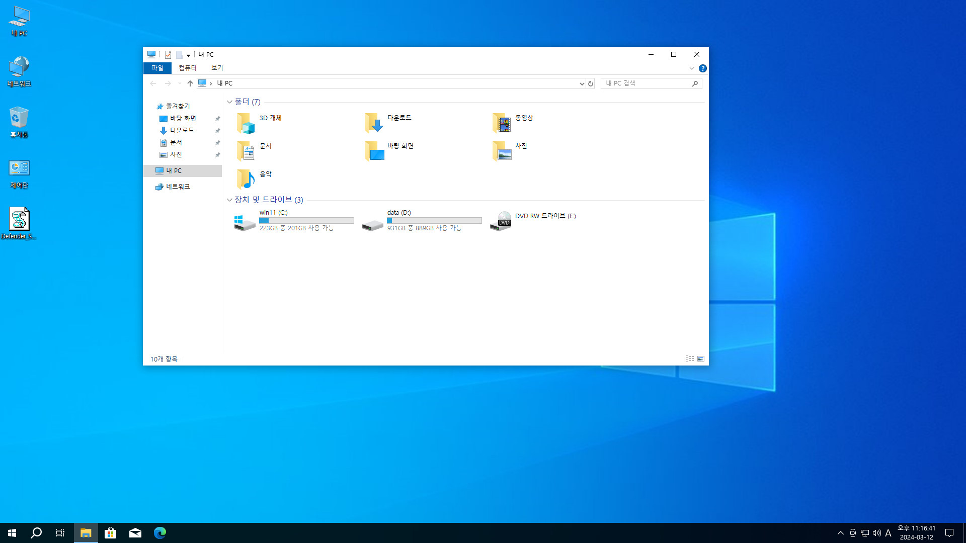This screenshot has width=966, height=543.
Task: Open the 다운로드 folder in main pane
Action: pyautogui.click(x=387, y=123)
